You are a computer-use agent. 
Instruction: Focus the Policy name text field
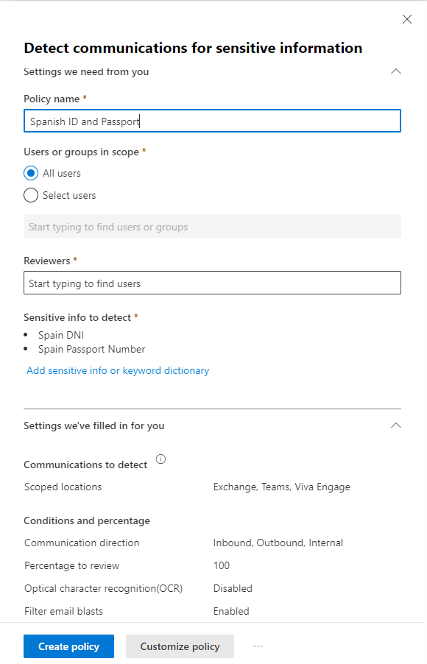pyautogui.click(x=212, y=121)
